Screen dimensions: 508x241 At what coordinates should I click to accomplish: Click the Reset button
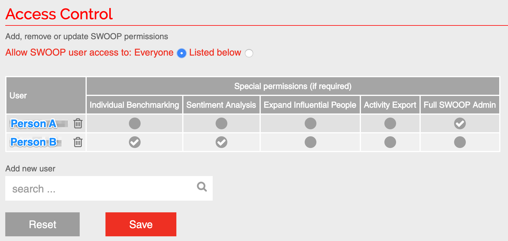coord(42,224)
